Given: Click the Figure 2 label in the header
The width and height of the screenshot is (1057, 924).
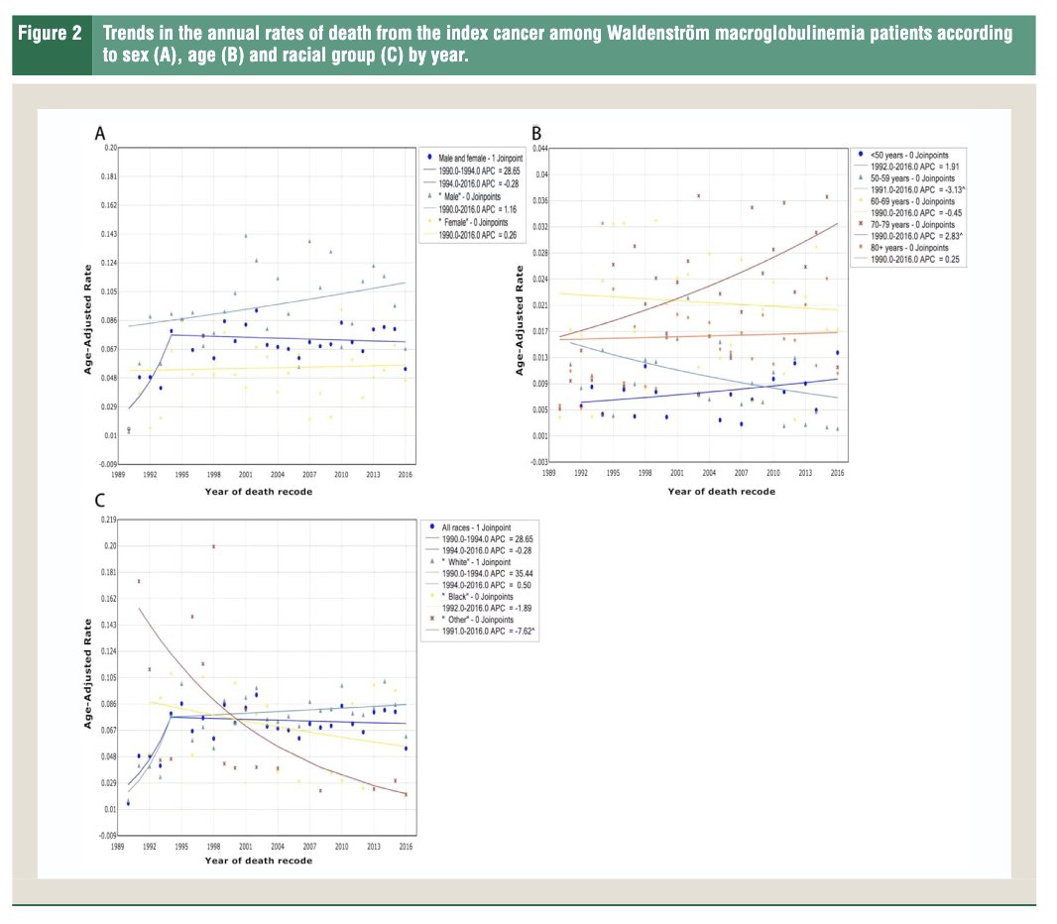Looking at the screenshot, I should tap(51, 35).
